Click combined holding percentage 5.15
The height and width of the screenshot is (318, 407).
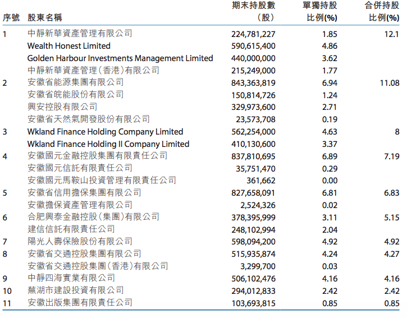(392, 218)
